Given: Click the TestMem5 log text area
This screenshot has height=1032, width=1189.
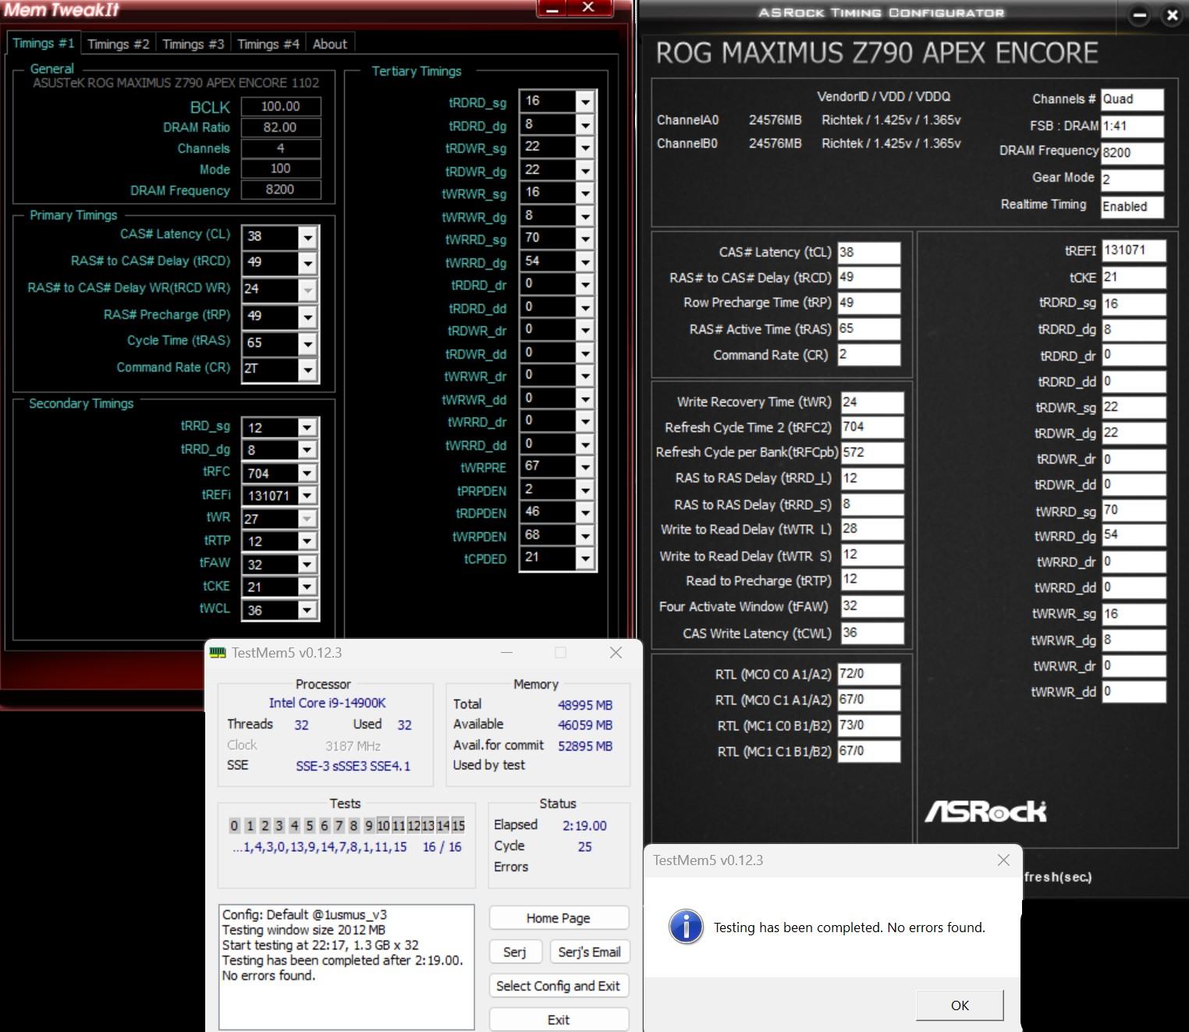Looking at the screenshot, I should pos(346,966).
